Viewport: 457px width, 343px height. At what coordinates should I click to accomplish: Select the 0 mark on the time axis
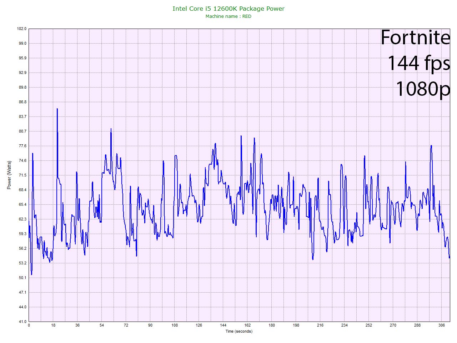[29, 325]
